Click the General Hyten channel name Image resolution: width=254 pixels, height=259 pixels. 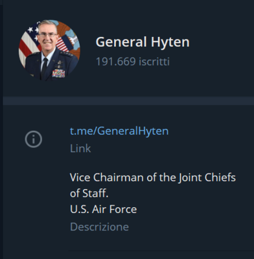[x=143, y=42]
